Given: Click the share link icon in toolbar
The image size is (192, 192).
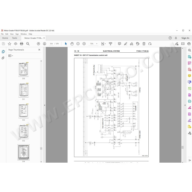Looking at the screenshot, I should click(x=177, y=44).
